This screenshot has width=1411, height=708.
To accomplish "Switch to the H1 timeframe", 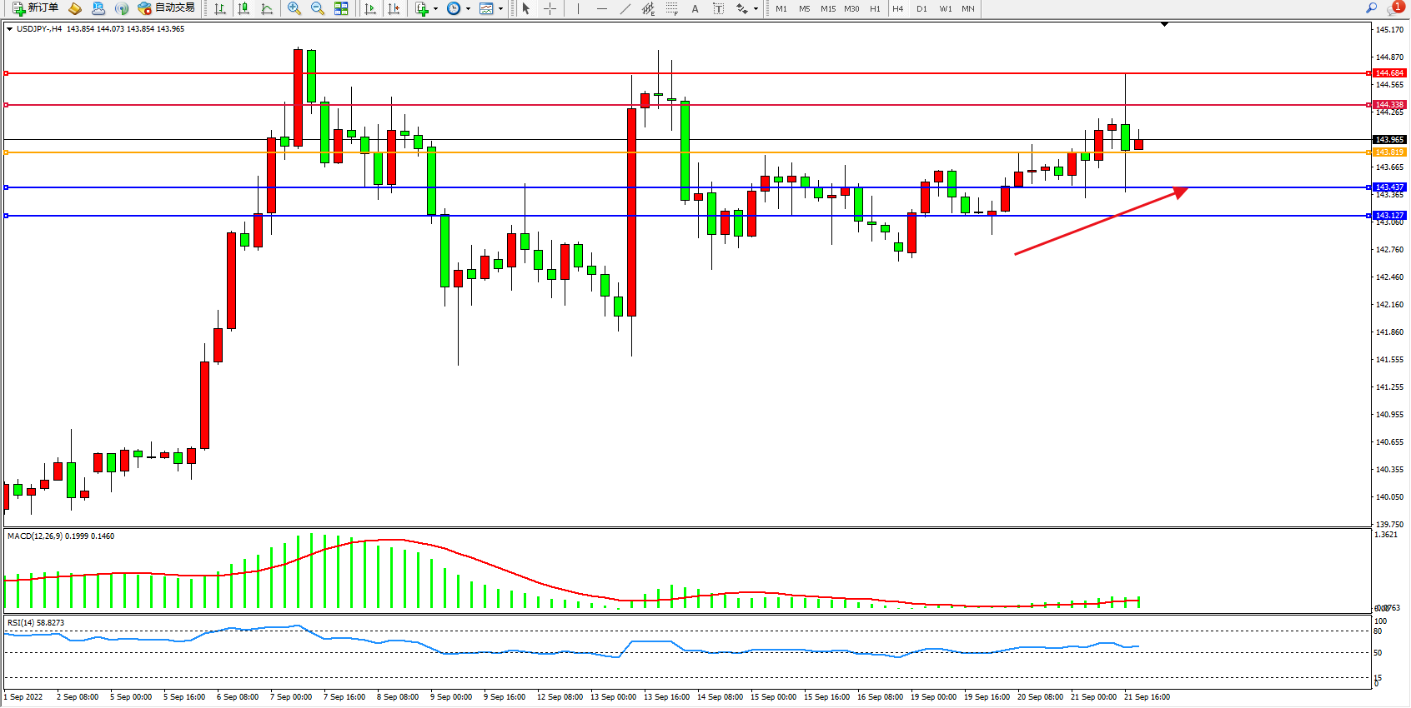I will [x=875, y=8].
